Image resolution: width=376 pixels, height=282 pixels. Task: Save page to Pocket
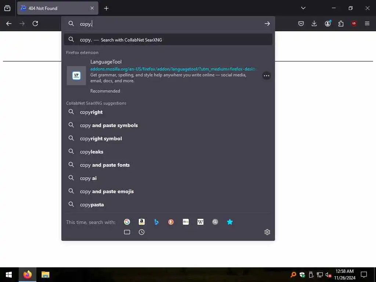click(301, 23)
